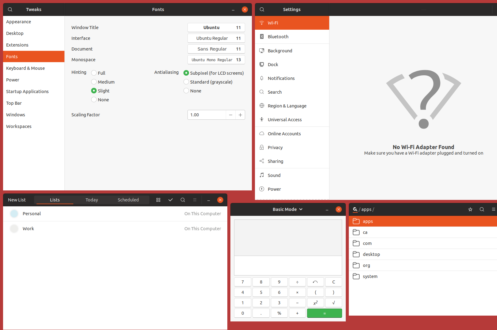The image size is (497, 330).
Task: Click the Background monitor icon in Settings
Action: pos(262,51)
